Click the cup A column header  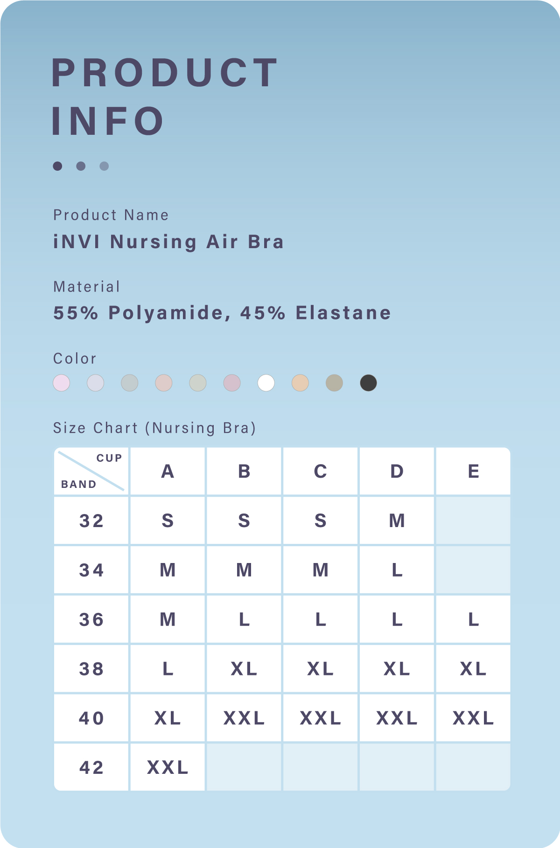pos(168,471)
